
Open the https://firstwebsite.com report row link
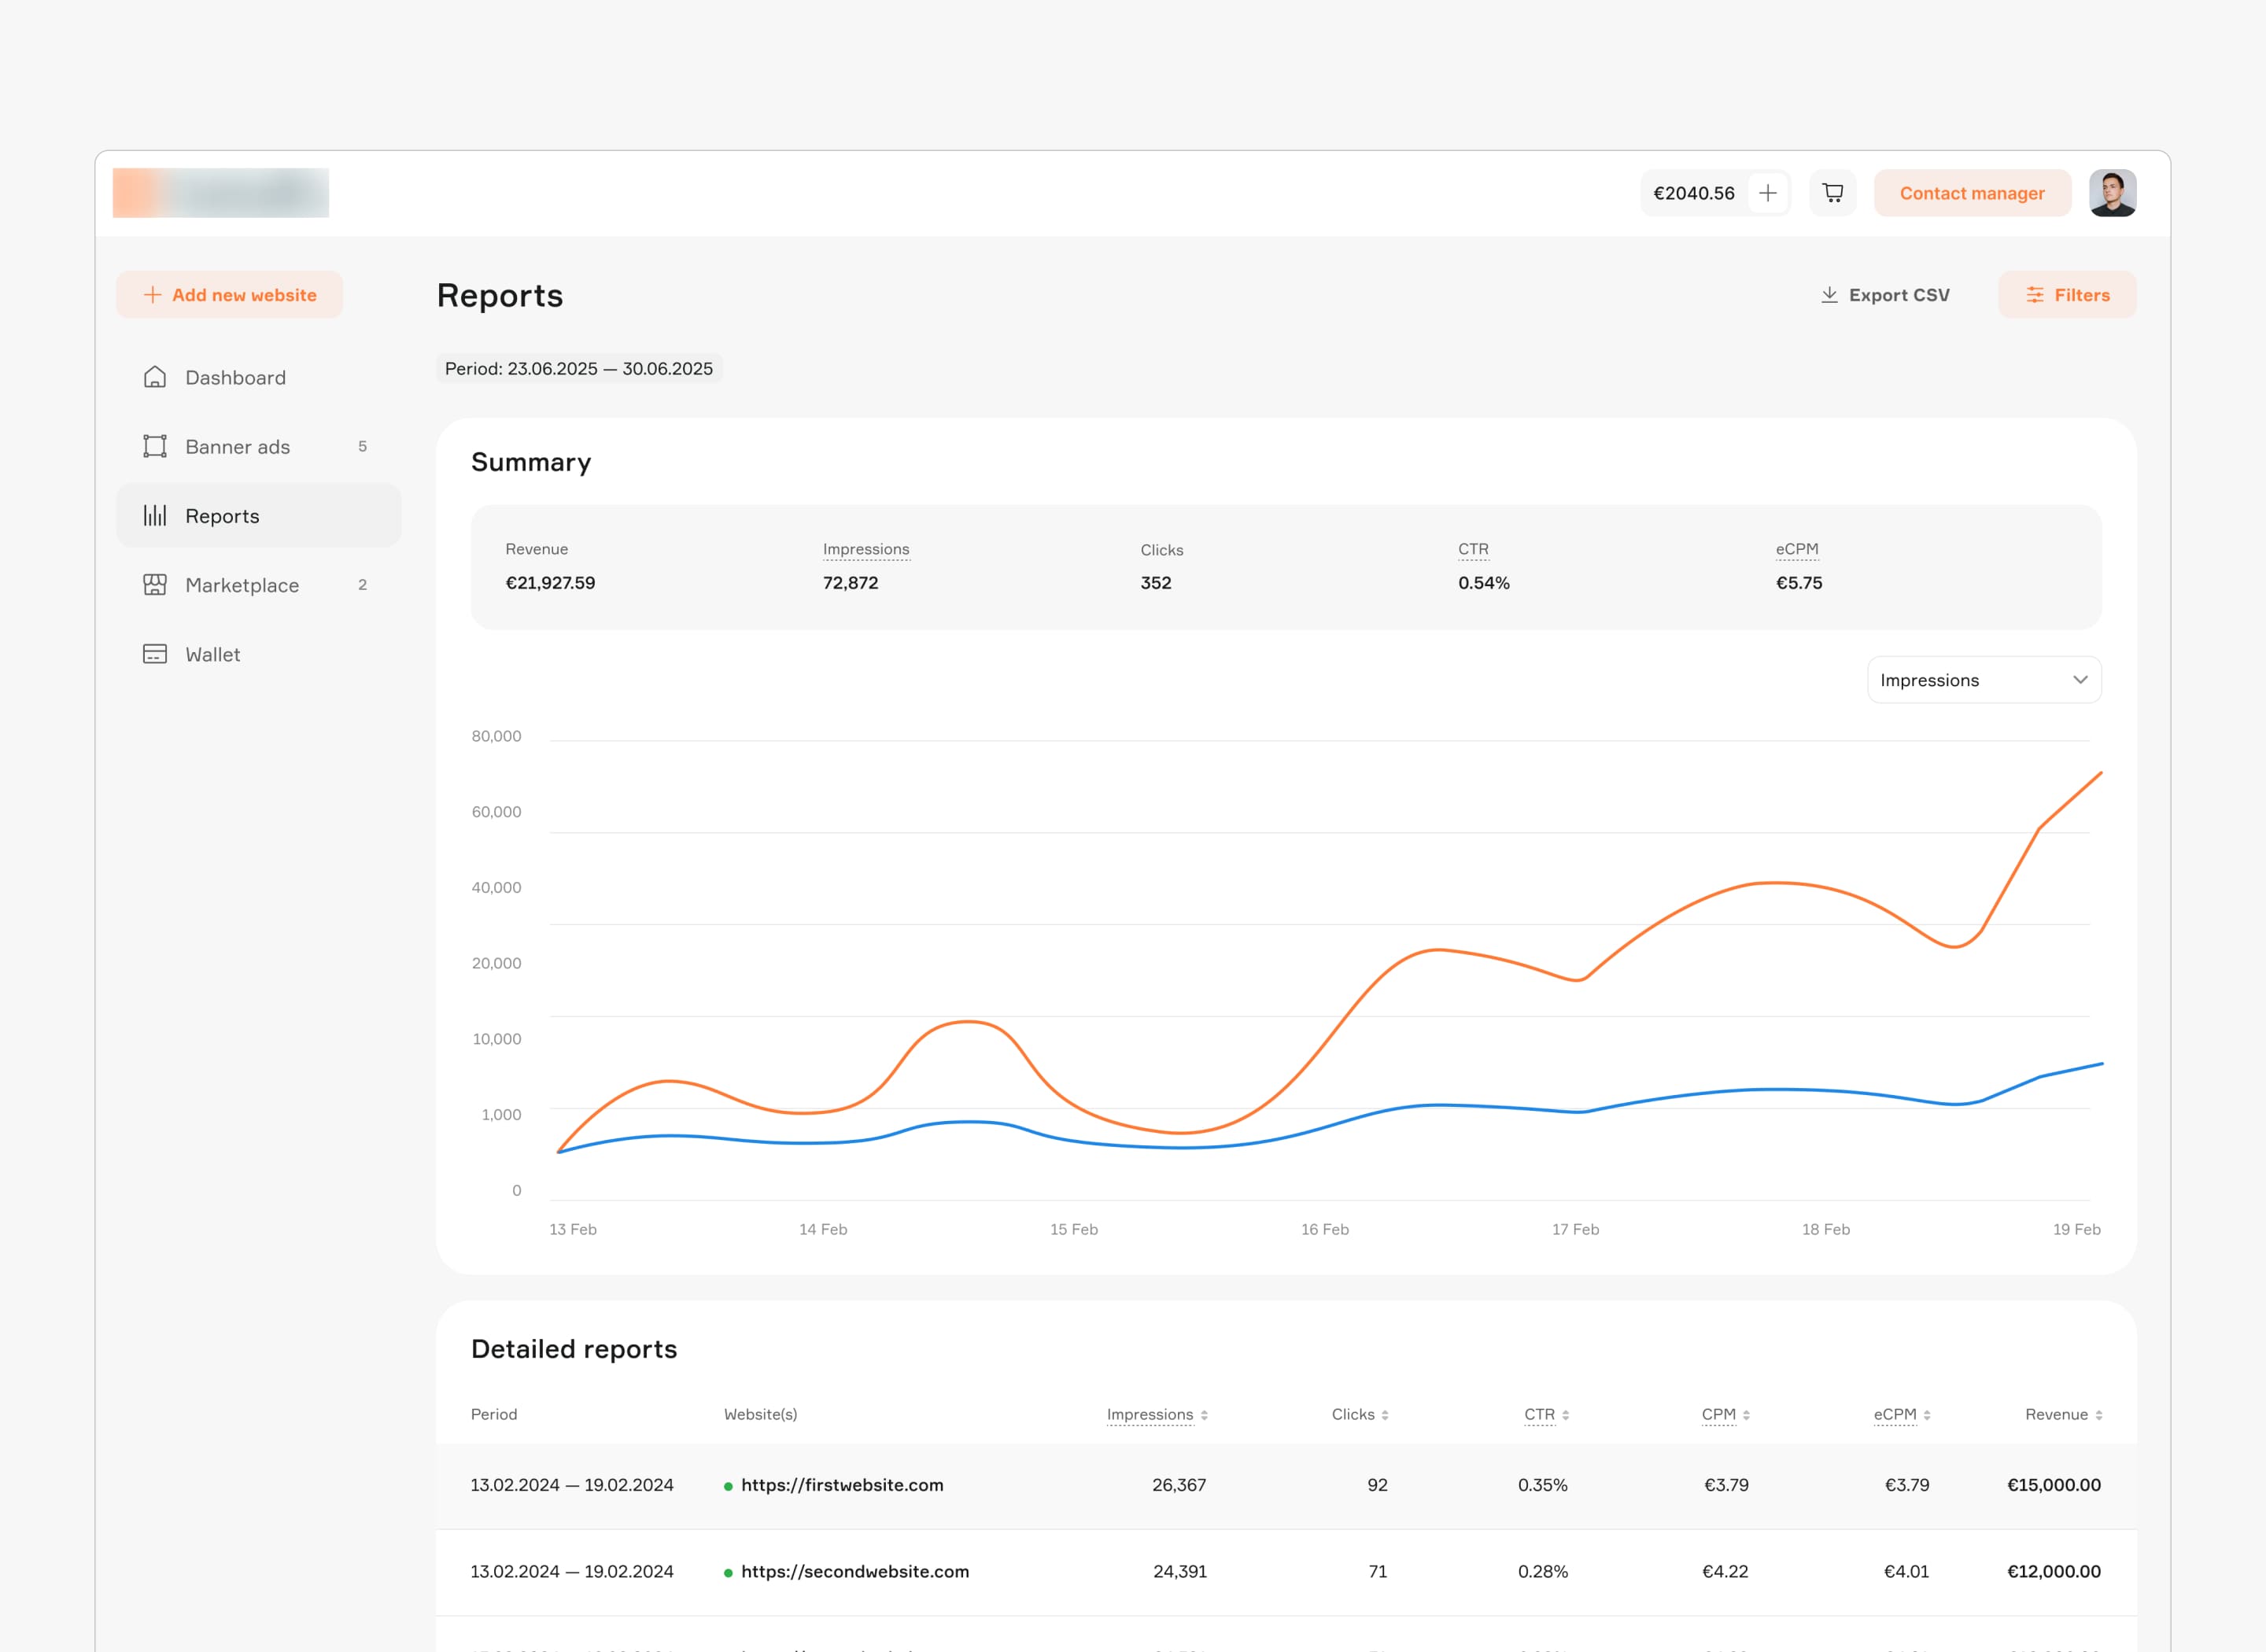coord(841,1485)
